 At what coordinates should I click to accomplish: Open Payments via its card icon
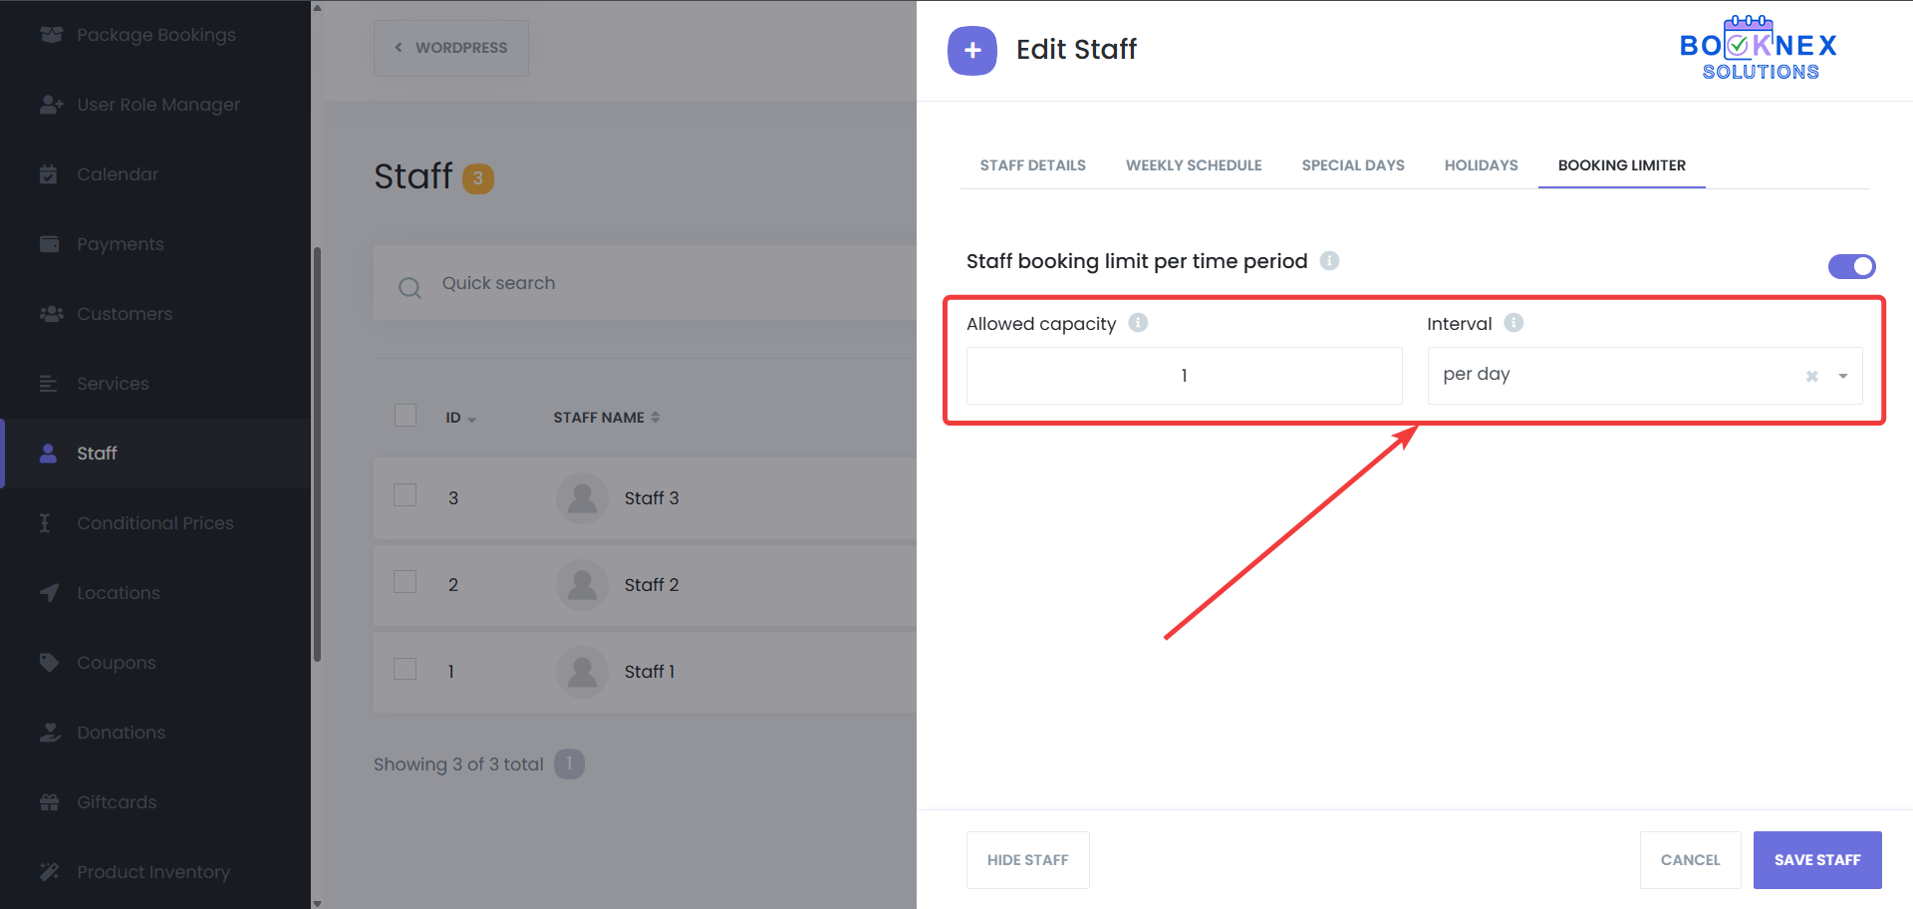coord(49,244)
